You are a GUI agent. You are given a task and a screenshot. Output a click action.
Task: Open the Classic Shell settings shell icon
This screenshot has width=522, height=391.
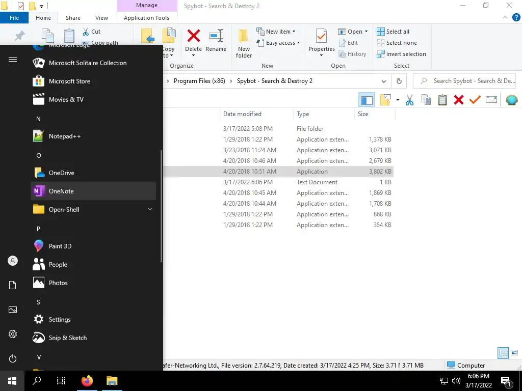pyautogui.click(x=512, y=100)
